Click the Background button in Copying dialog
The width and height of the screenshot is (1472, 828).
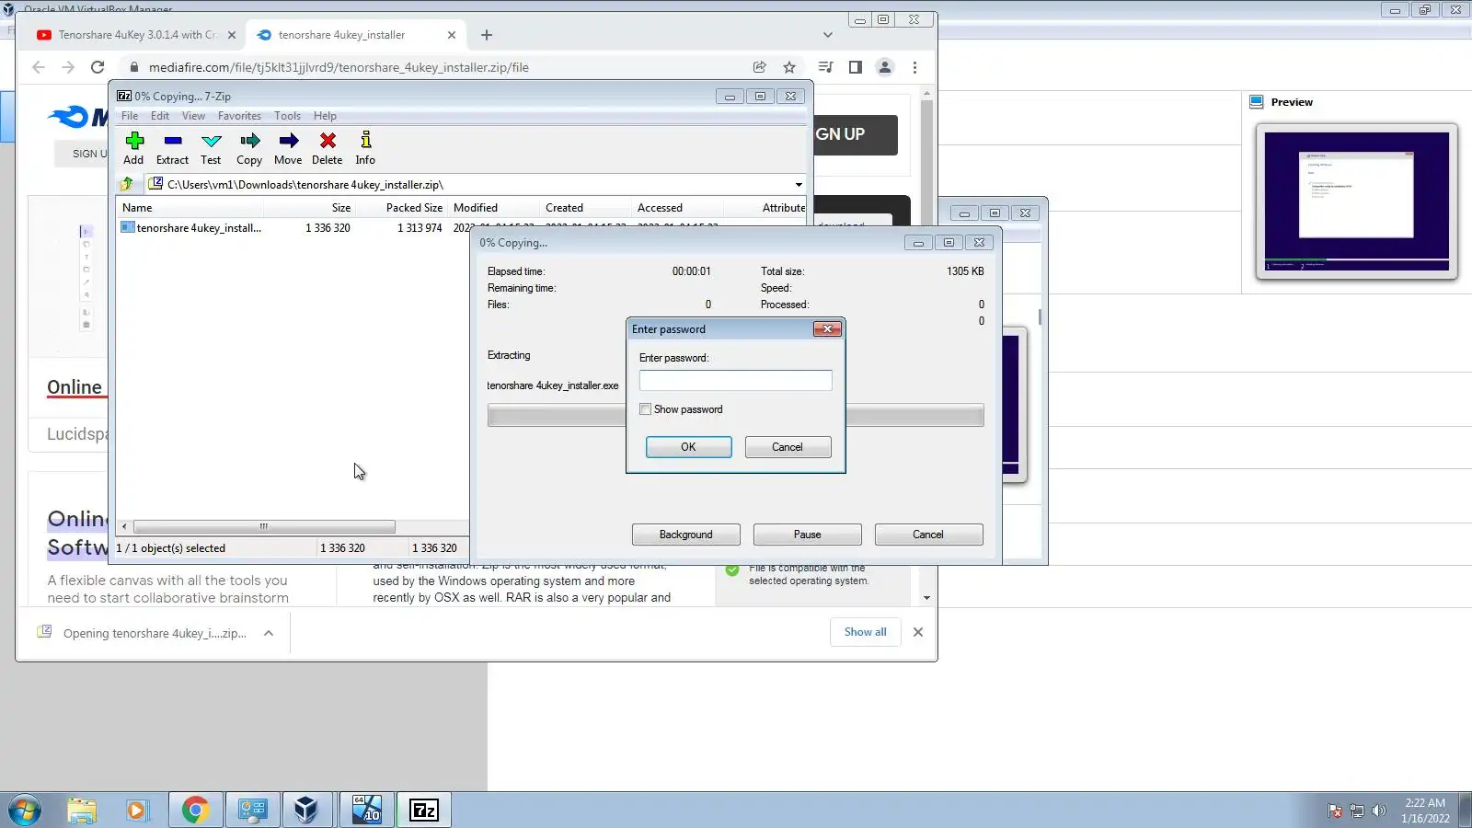[x=686, y=535]
